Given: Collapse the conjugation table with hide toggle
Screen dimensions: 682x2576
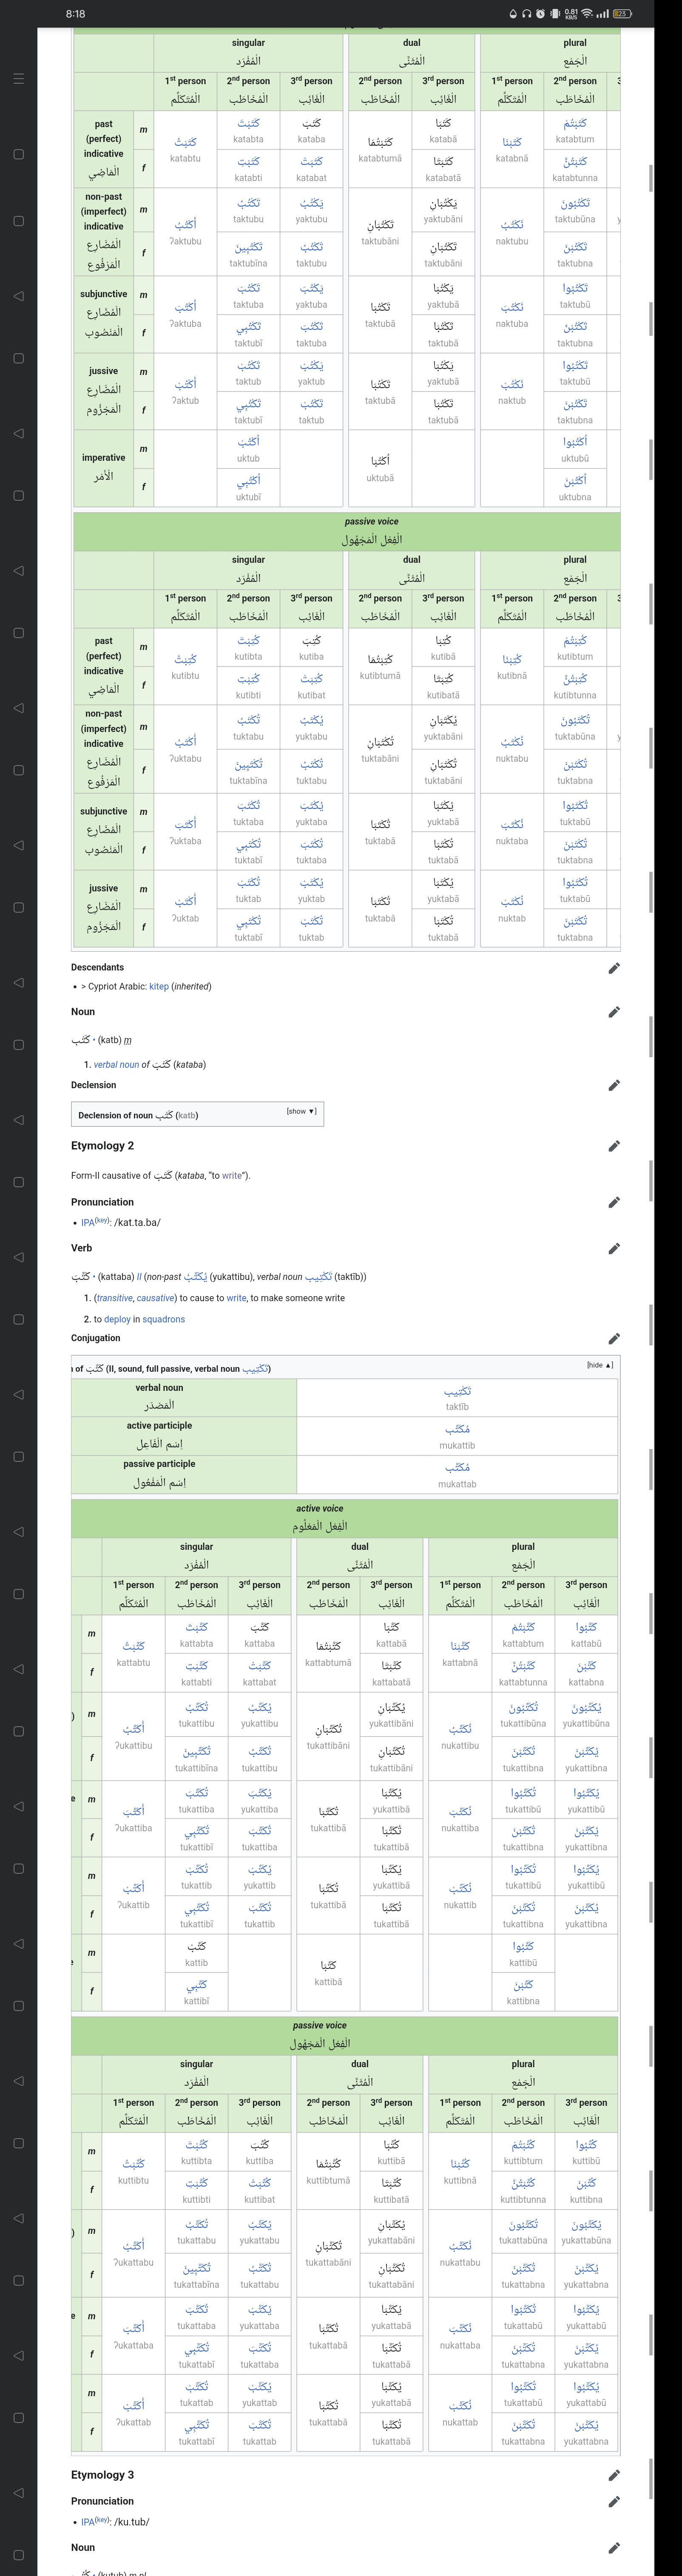Looking at the screenshot, I should pyautogui.click(x=600, y=1365).
